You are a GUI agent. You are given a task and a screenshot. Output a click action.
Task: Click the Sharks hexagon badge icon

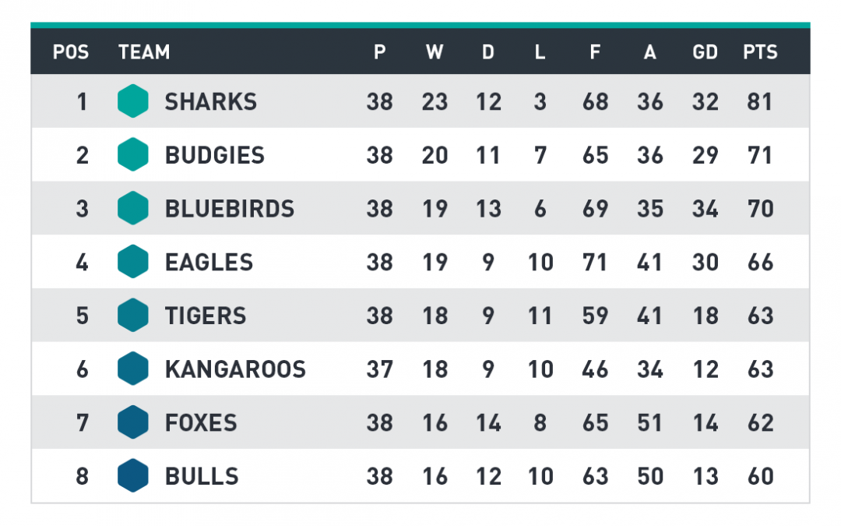pyautogui.click(x=133, y=101)
